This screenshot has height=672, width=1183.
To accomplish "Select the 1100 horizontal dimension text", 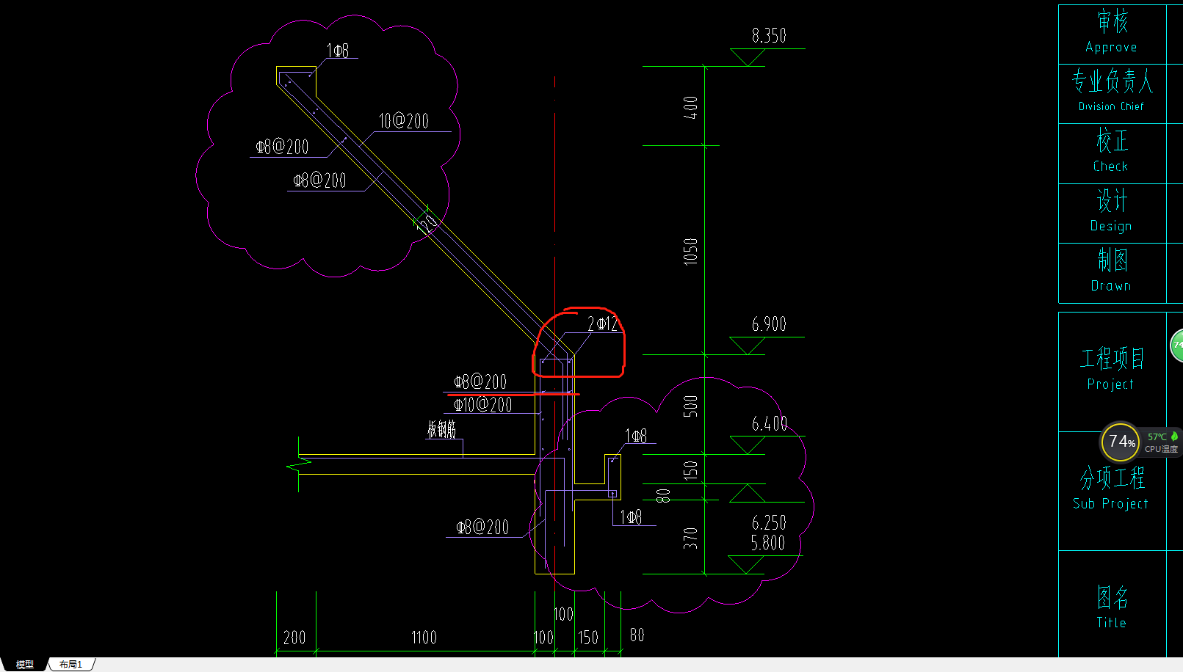I will point(424,638).
